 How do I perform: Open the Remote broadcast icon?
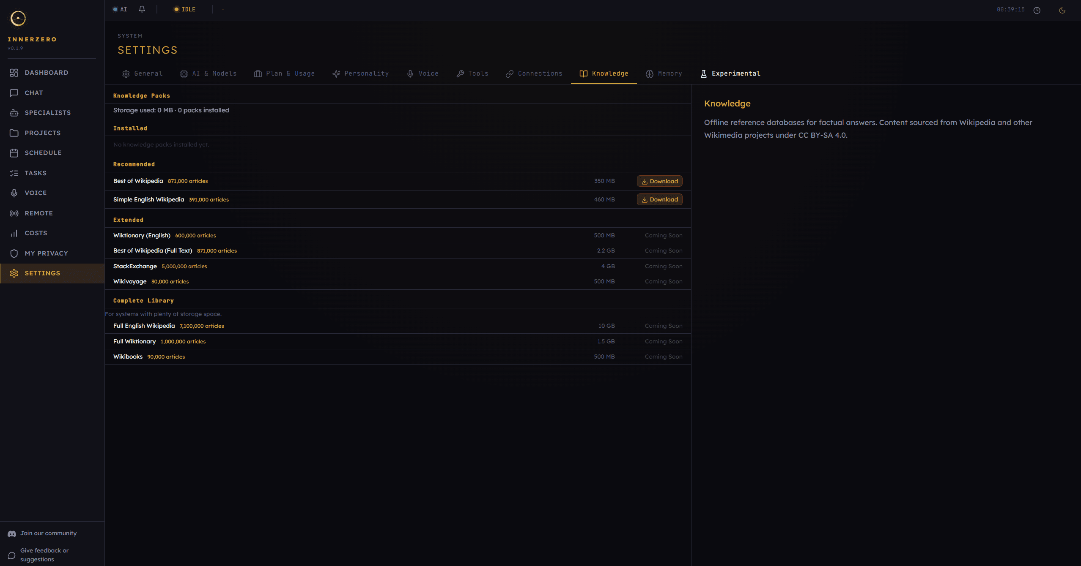coord(14,213)
